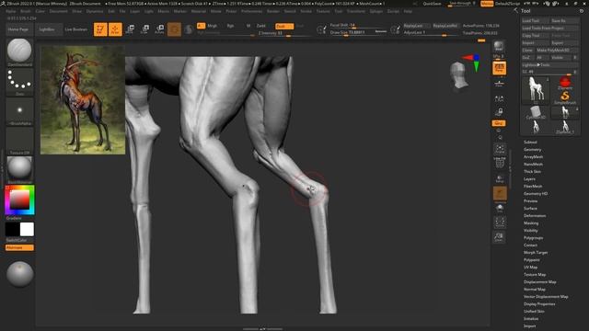The image size is (589, 331).
Task: Expand the Display Properties section
Action: click(x=539, y=304)
